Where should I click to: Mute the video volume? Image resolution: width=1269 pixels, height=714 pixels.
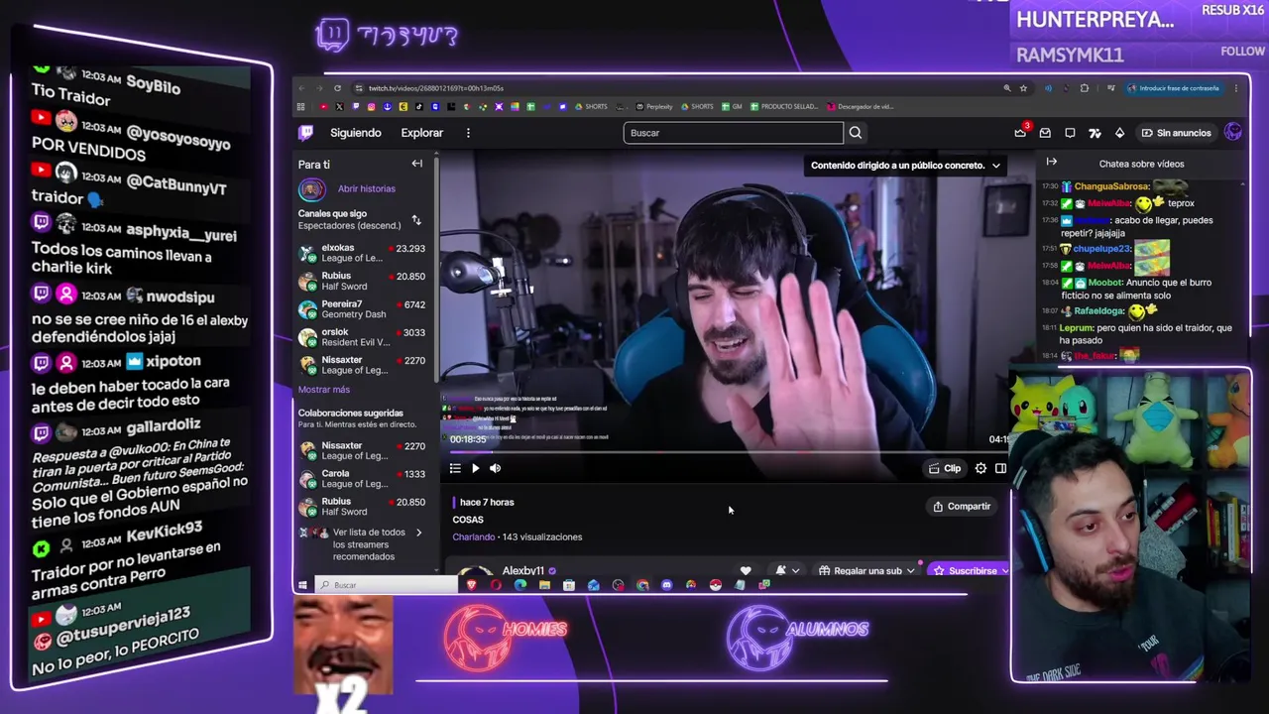click(x=495, y=468)
